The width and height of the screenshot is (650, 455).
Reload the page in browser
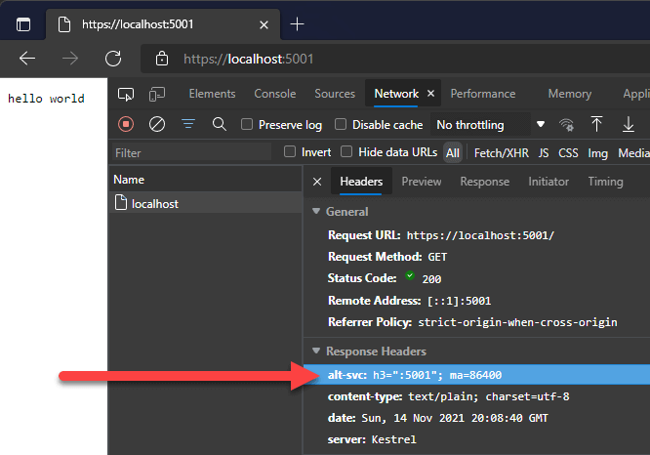(112, 59)
